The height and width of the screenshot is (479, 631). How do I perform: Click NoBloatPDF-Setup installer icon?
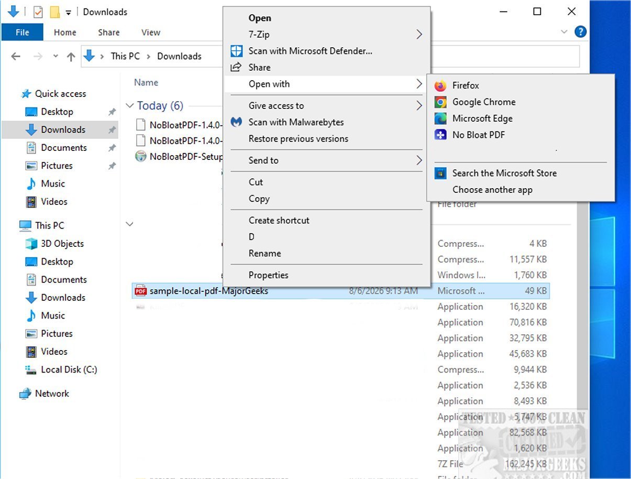(x=140, y=156)
